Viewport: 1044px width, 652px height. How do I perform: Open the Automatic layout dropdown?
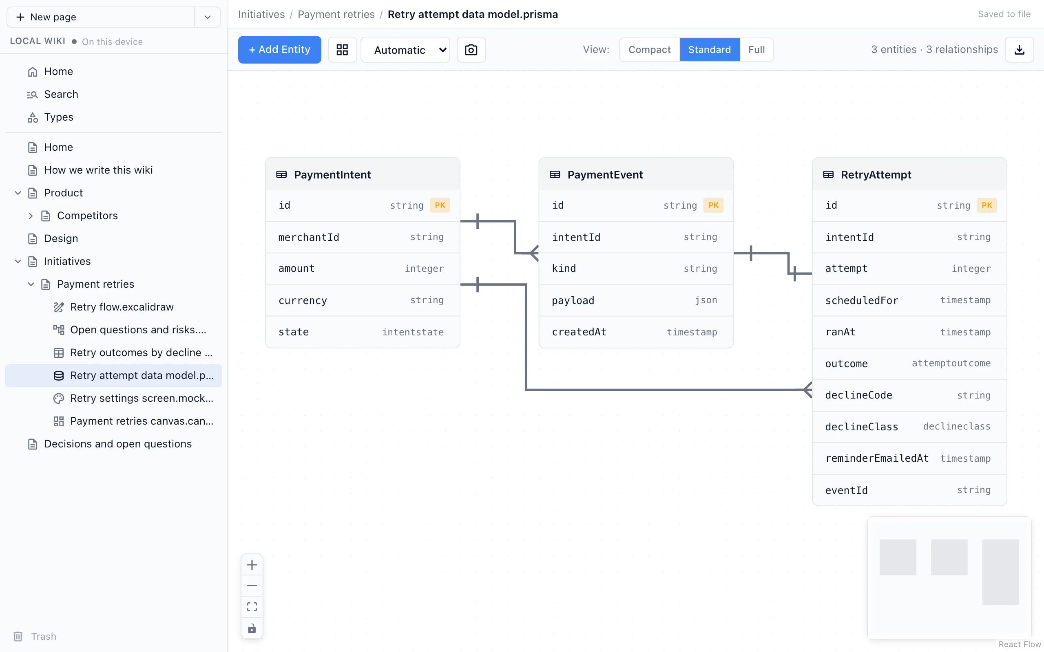[x=405, y=50]
